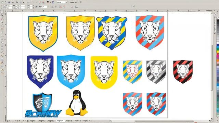The width and height of the screenshot is (219, 123).
Task: Click the Copy toolbar icon
Action: coord(21,2)
